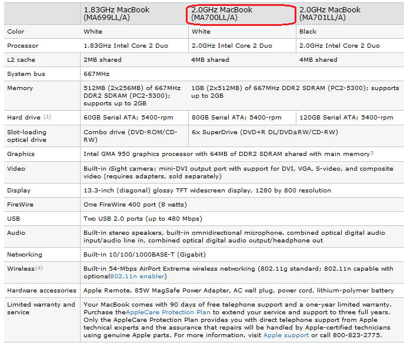Click the Hardware accessories row label
The width and height of the screenshot is (404, 346).
point(41,290)
